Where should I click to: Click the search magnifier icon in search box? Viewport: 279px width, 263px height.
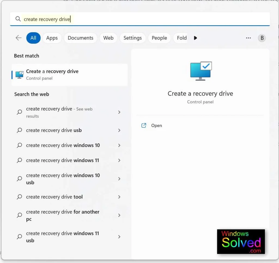[18, 19]
